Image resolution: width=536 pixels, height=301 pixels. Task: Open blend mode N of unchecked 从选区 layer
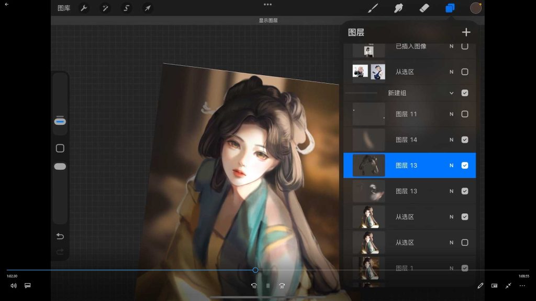[452, 242]
